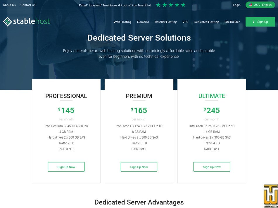Open Dedicated Hosting menu item
Screen dimensions: 278x208
[206, 22]
